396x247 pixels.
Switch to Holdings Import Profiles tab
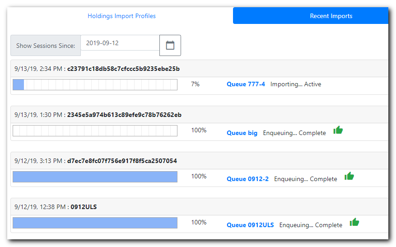tap(121, 16)
